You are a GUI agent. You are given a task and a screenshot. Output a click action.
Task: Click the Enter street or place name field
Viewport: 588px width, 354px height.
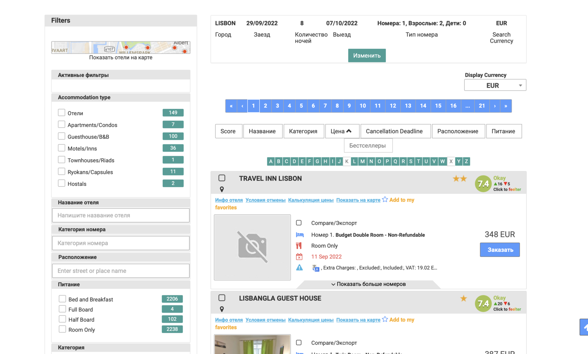coord(121,271)
